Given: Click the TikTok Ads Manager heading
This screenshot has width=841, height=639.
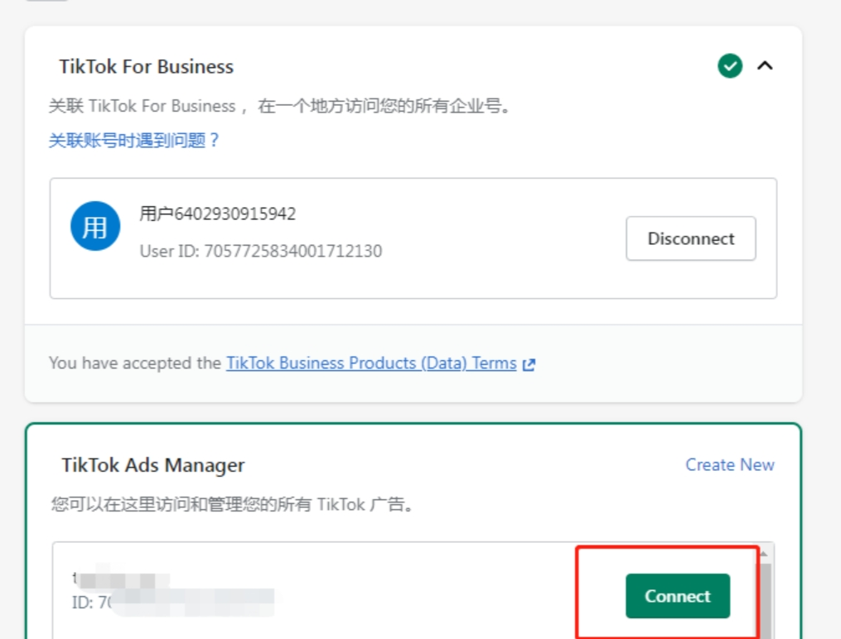Looking at the screenshot, I should coord(153,465).
